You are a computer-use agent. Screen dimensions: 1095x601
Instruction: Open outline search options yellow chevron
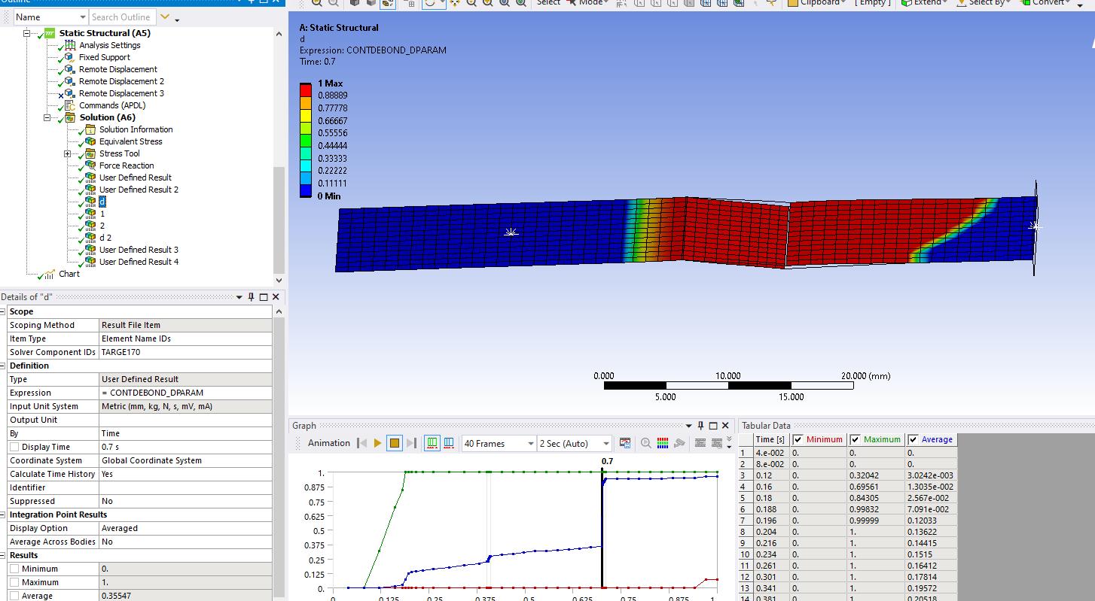(x=165, y=17)
